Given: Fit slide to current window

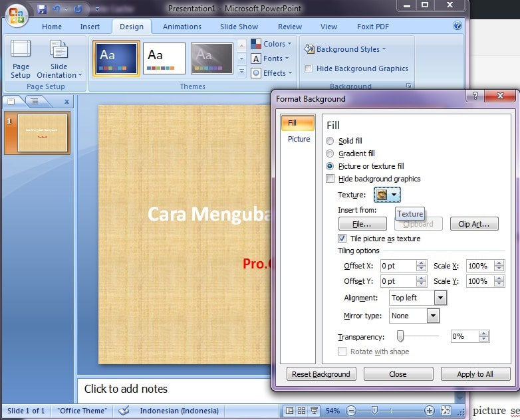Looking at the screenshot, I should pos(446,411).
